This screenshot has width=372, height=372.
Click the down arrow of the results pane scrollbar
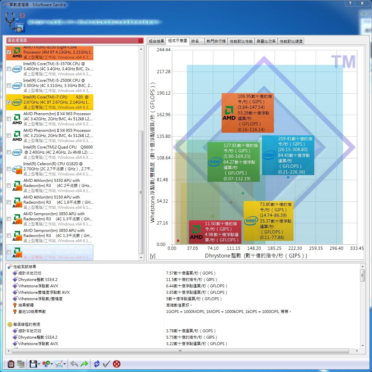[x=362, y=346]
